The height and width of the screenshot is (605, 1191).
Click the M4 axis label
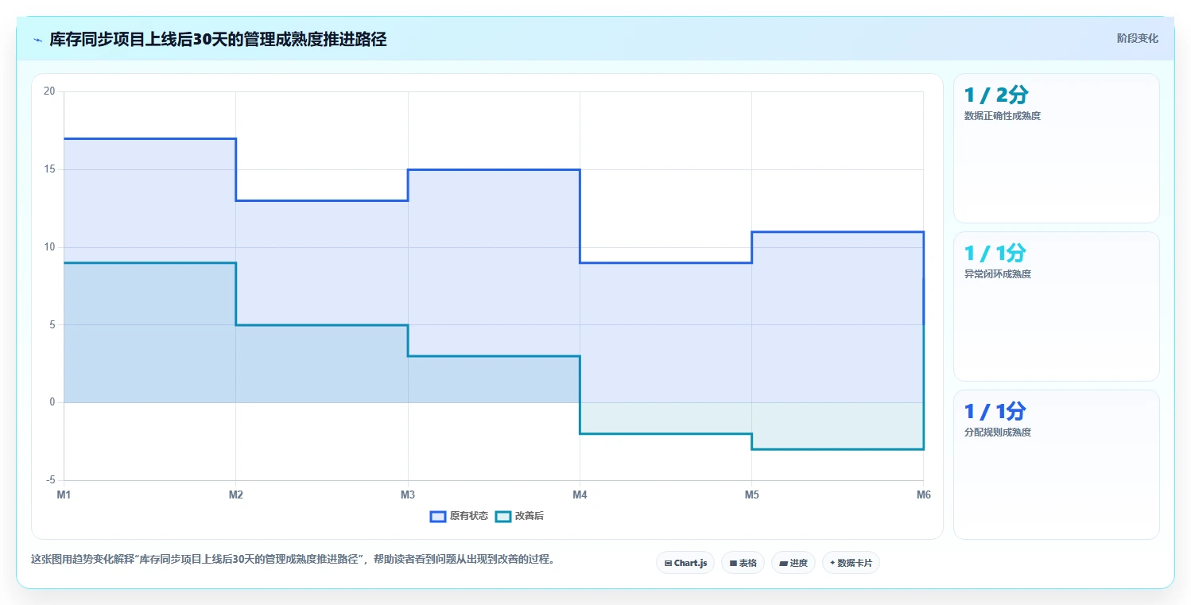click(x=580, y=494)
